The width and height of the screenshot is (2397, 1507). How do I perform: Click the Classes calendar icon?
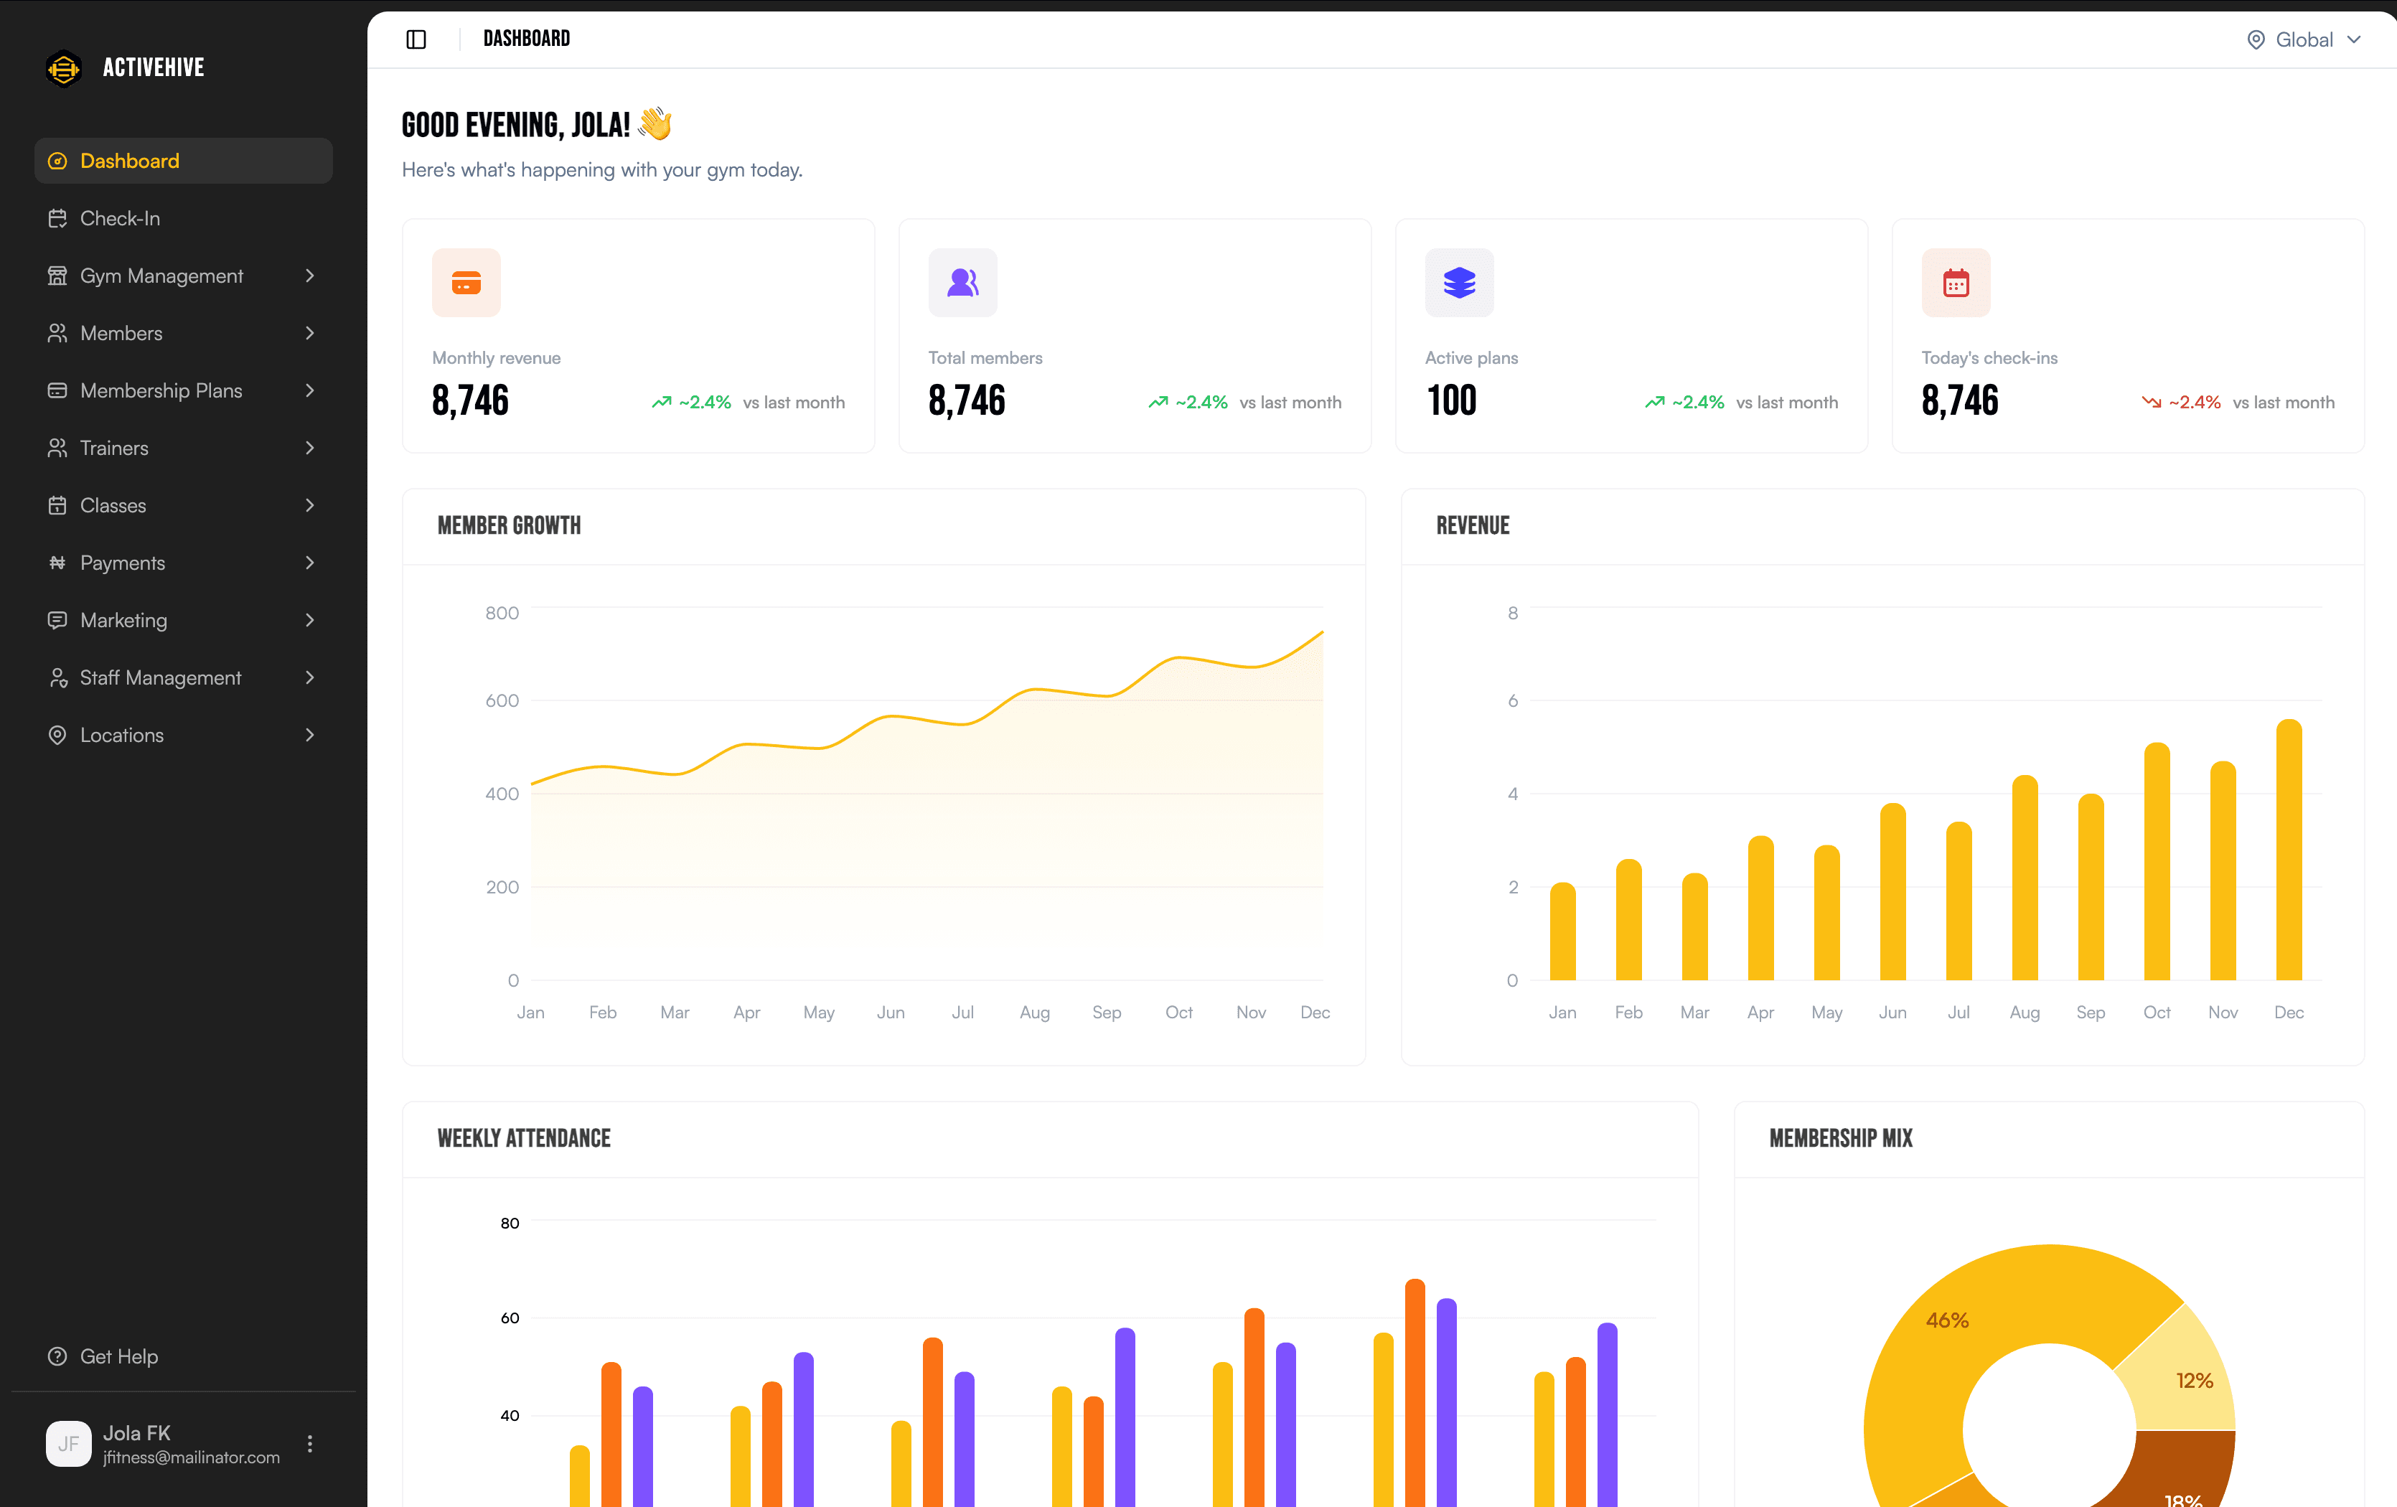pyautogui.click(x=57, y=506)
